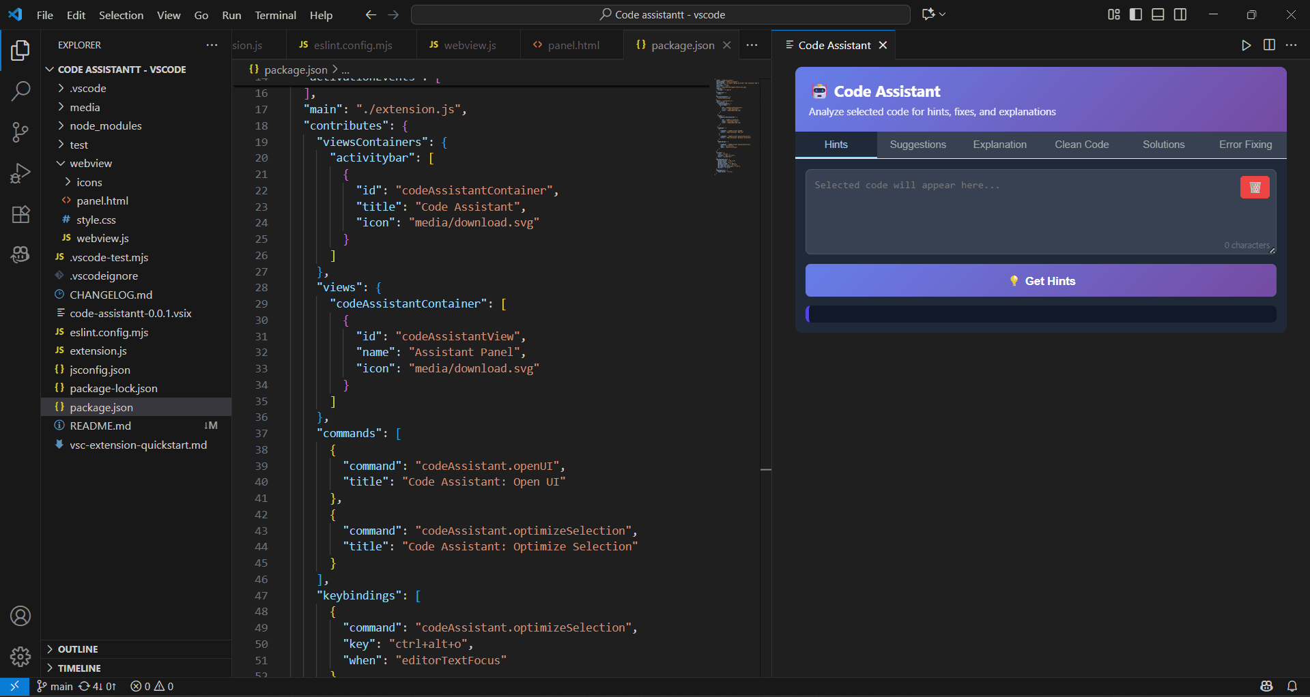
Task: Open the Explorer view in activity bar
Action: 20,50
